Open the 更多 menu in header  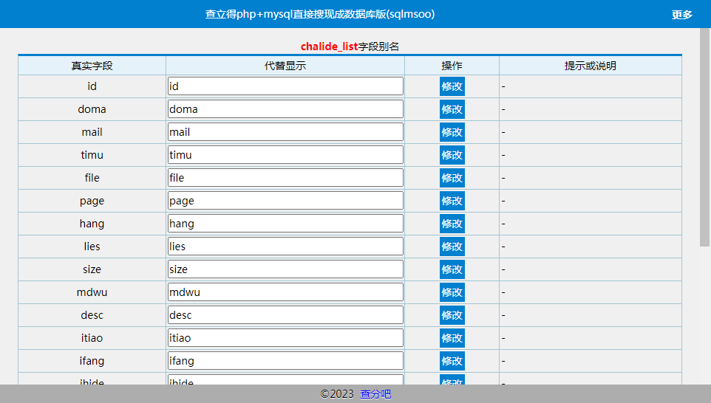[x=681, y=15]
